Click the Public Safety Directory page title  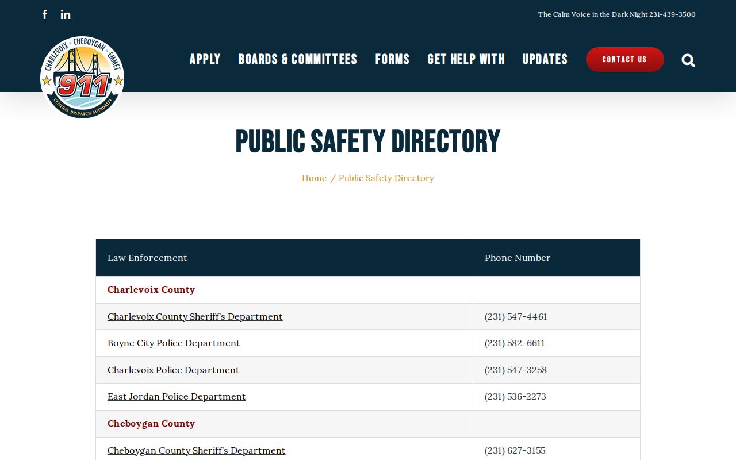(x=368, y=142)
